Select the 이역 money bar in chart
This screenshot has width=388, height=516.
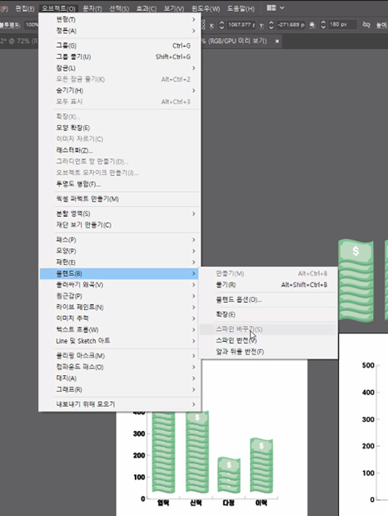tap(261, 465)
